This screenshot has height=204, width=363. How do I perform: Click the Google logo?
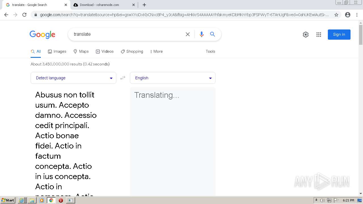[x=43, y=35]
